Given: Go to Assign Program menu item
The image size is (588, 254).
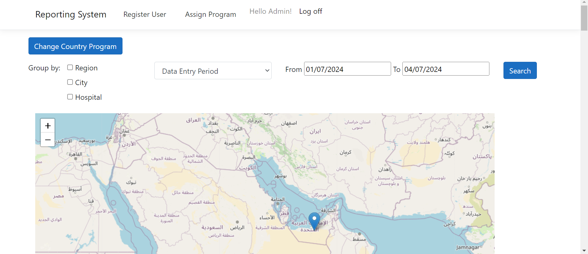Looking at the screenshot, I should click(x=210, y=14).
